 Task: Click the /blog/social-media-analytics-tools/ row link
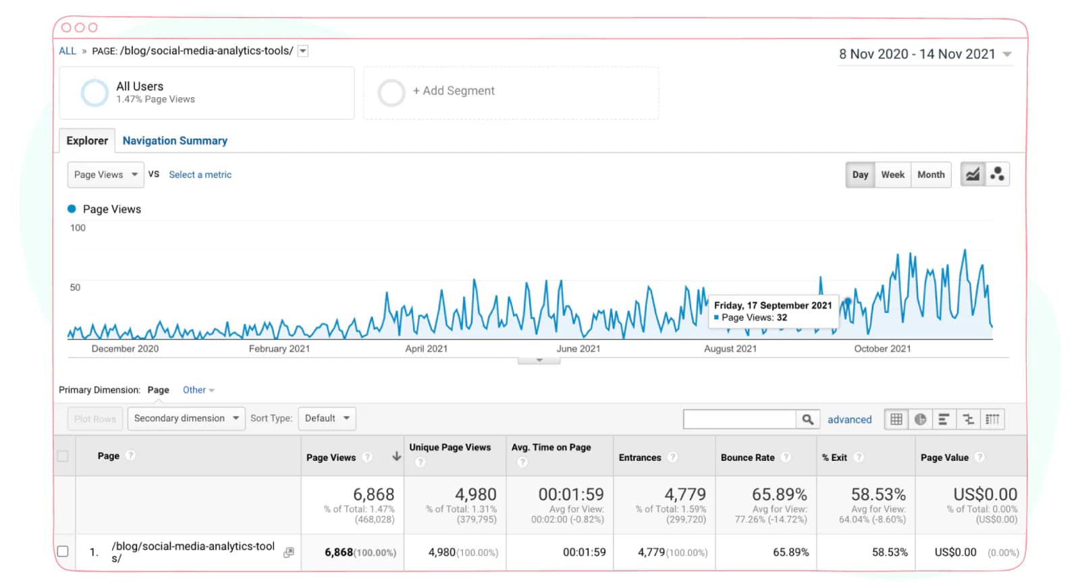(193, 552)
